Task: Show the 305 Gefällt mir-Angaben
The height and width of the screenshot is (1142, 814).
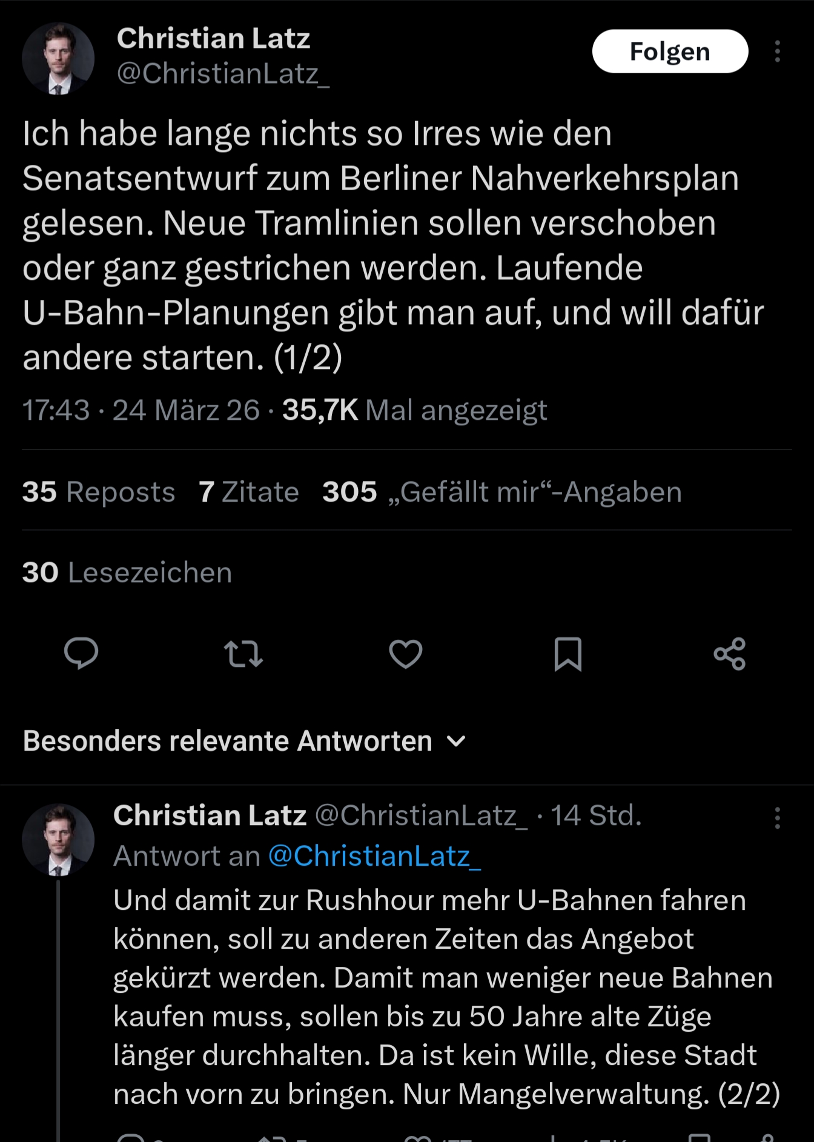Action: [x=501, y=492]
